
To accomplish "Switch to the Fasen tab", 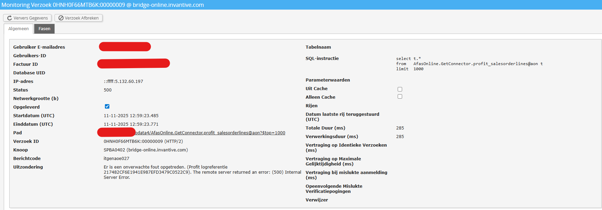I will coord(44,29).
